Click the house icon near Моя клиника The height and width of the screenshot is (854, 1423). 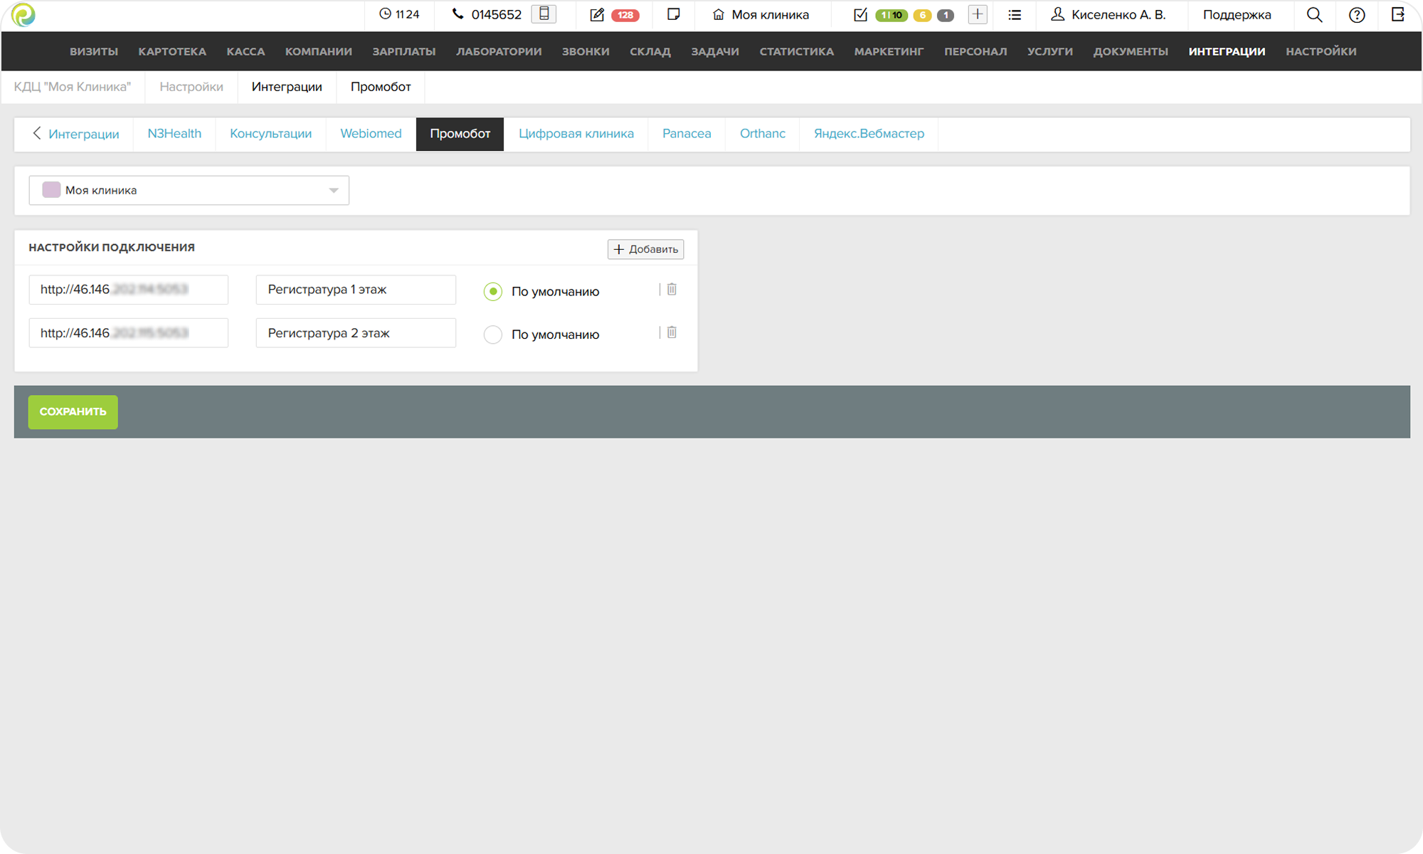pos(719,14)
